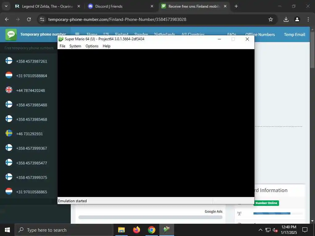The image size is (315, 236).
Task: Click the blue signal strength bar
Action: point(272,213)
